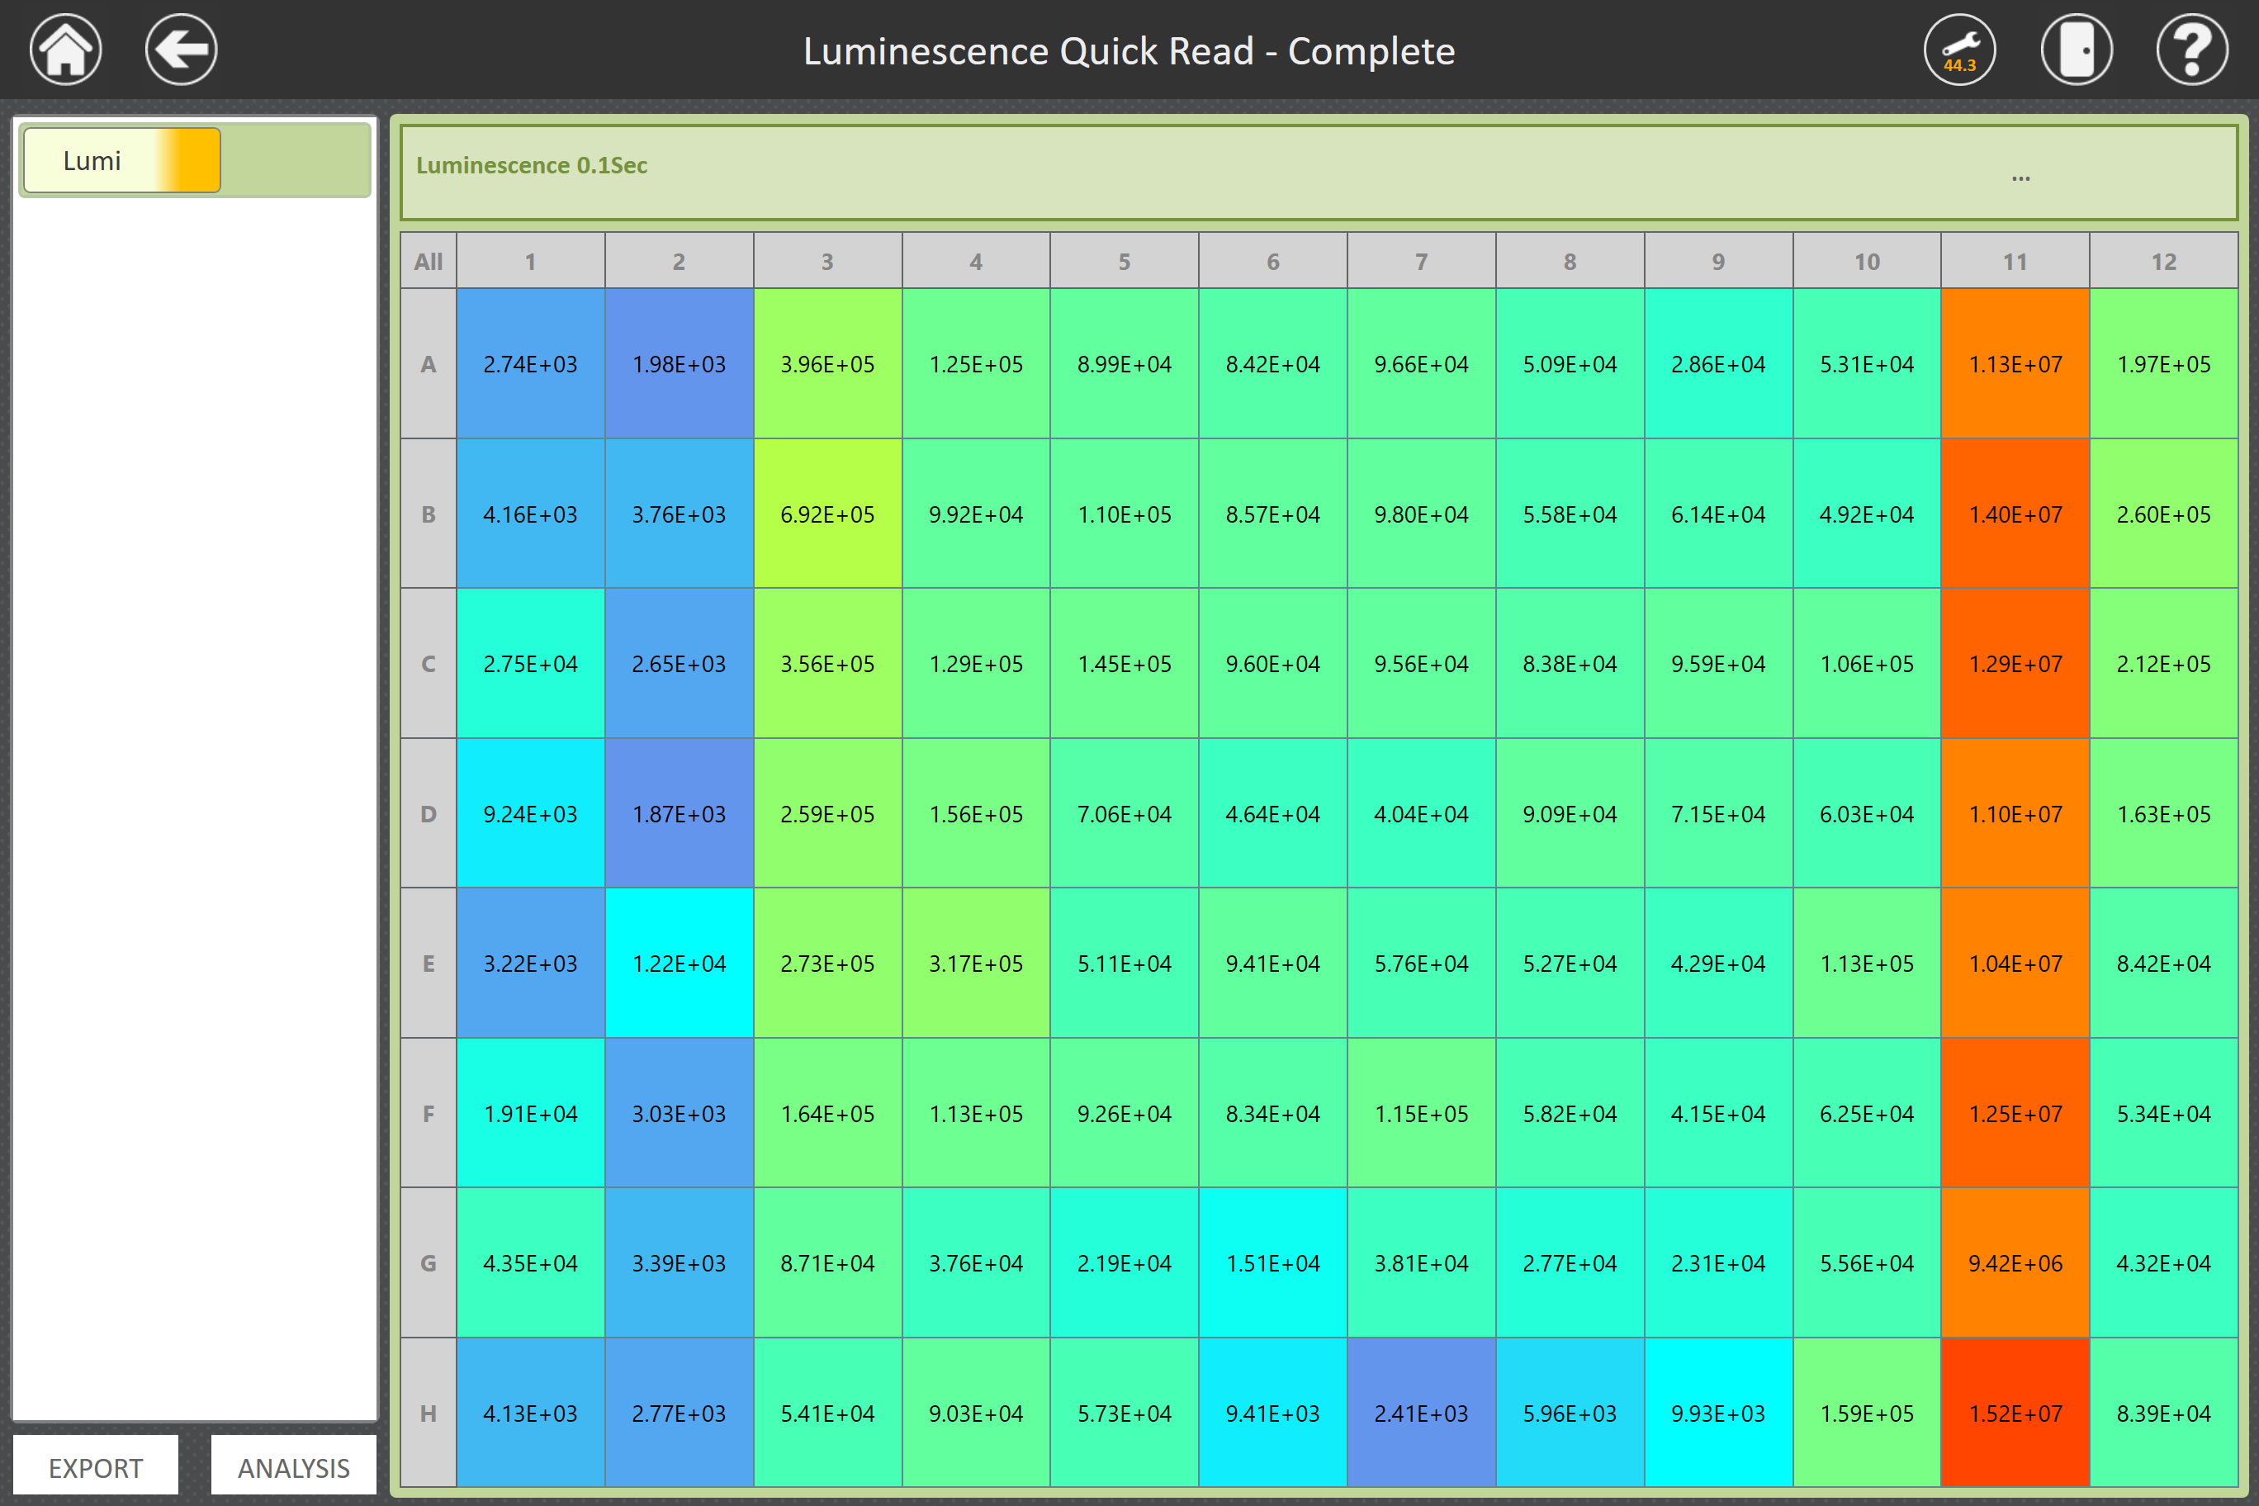The height and width of the screenshot is (1506, 2259).
Task: Click the well showing 2.41E+03
Action: (1420, 1413)
